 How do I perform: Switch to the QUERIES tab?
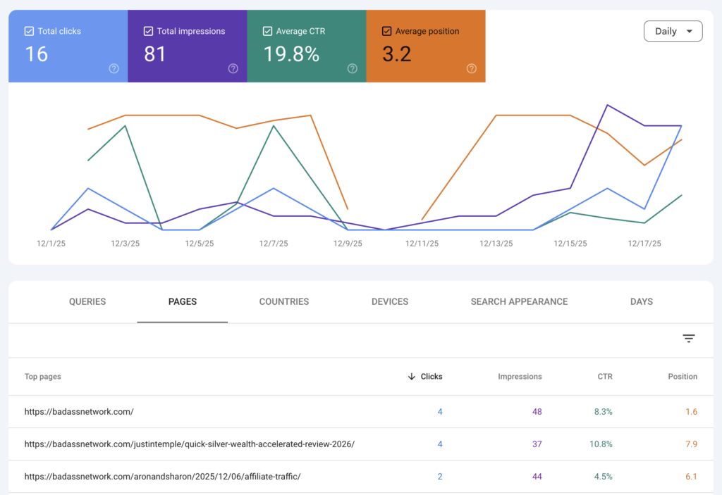[87, 301]
